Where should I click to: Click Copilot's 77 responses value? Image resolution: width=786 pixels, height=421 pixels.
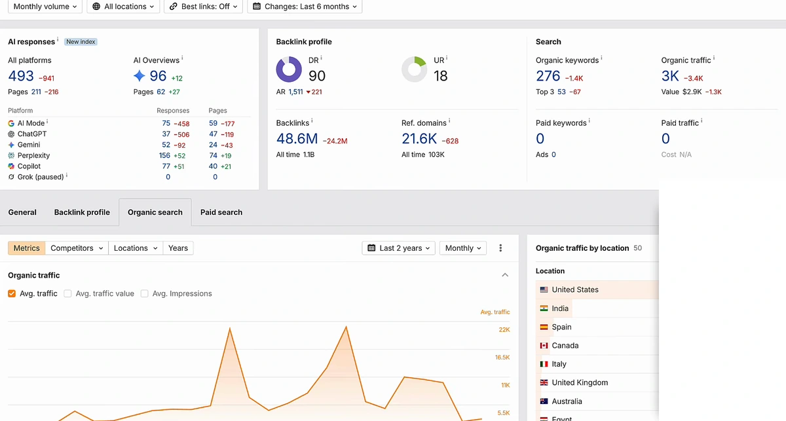pos(166,166)
